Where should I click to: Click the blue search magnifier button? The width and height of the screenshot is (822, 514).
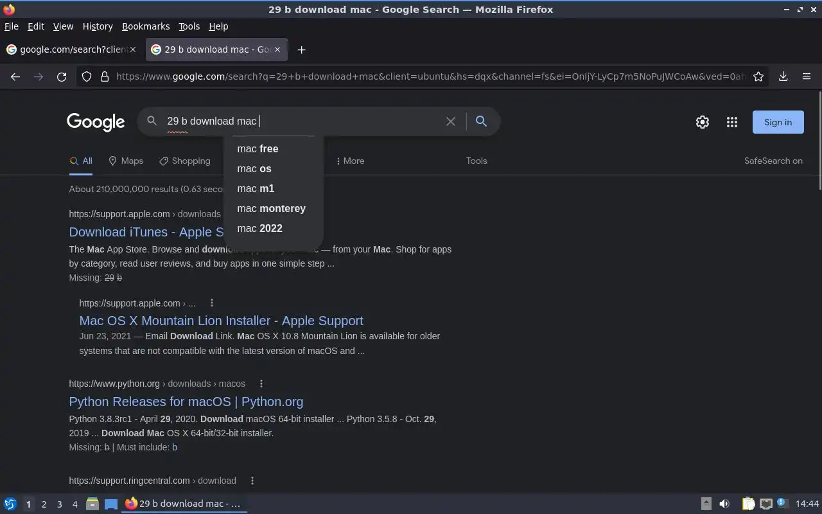coord(481,121)
